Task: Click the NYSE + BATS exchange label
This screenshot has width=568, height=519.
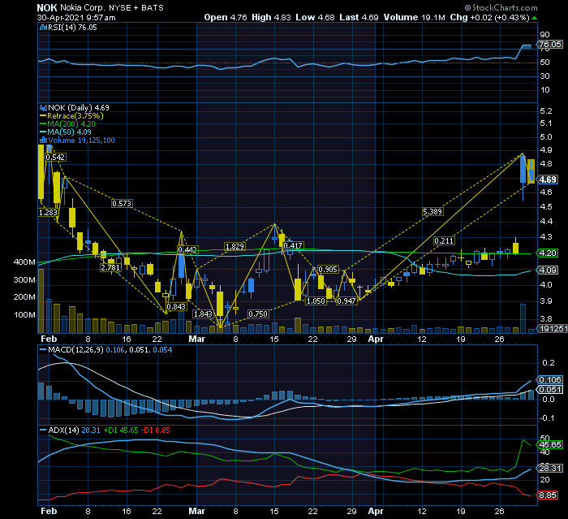Action: [136, 7]
